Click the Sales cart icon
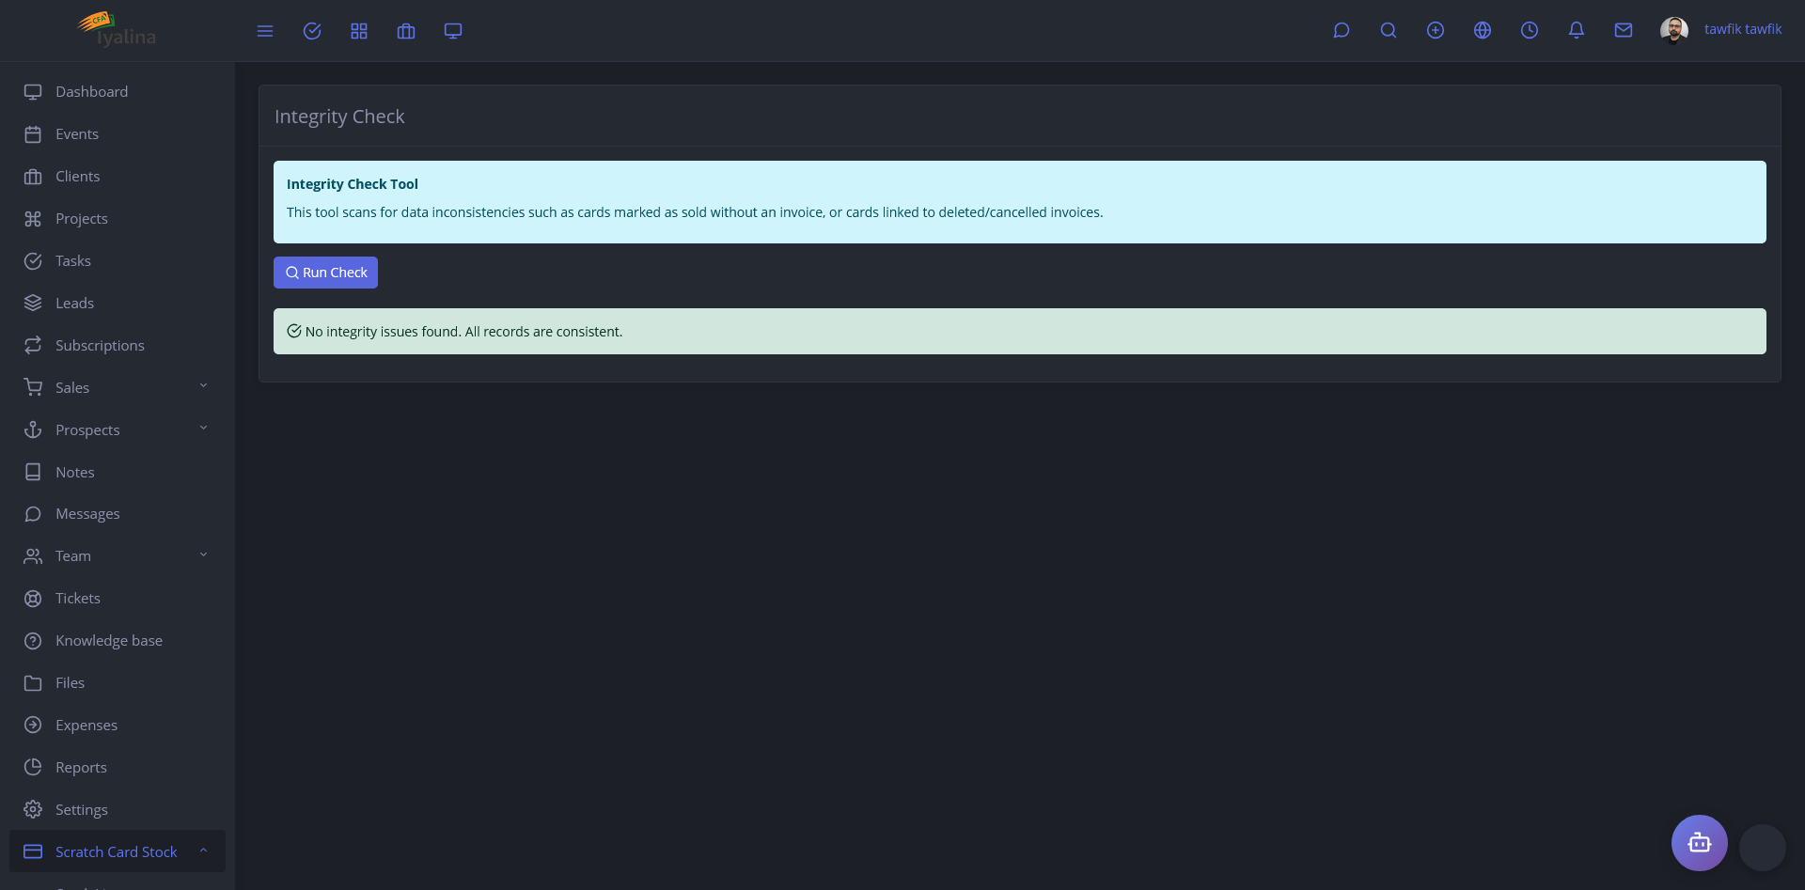The width and height of the screenshot is (1805, 890). pyautogui.click(x=33, y=387)
